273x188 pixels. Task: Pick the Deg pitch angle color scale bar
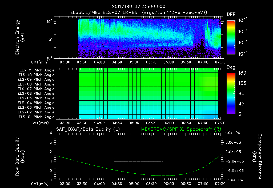coord(231,93)
